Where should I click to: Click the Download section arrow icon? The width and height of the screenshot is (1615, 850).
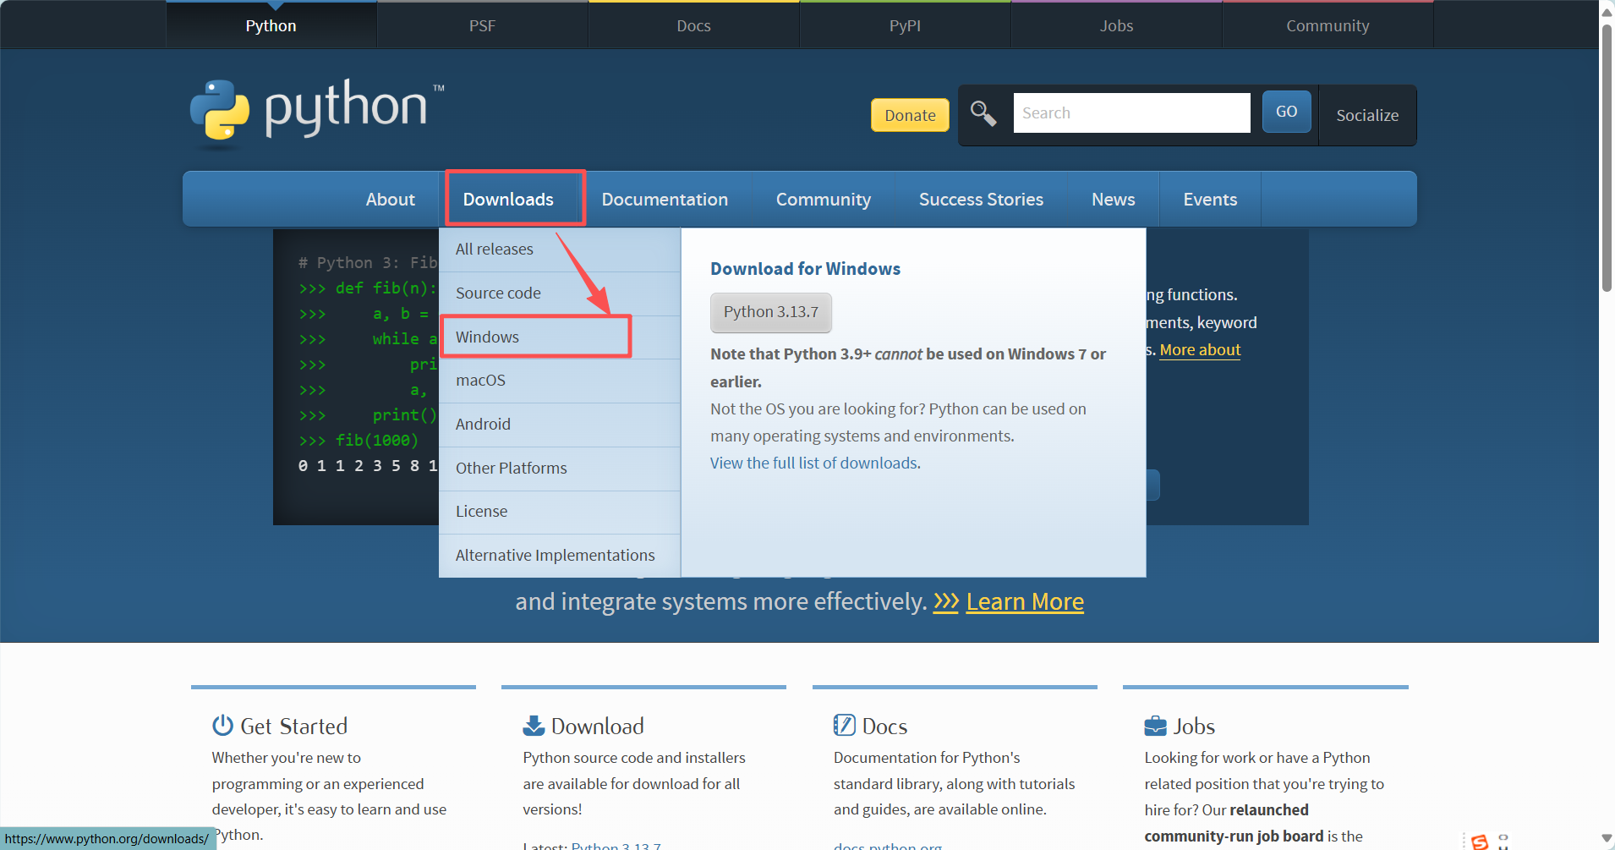pyautogui.click(x=534, y=726)
